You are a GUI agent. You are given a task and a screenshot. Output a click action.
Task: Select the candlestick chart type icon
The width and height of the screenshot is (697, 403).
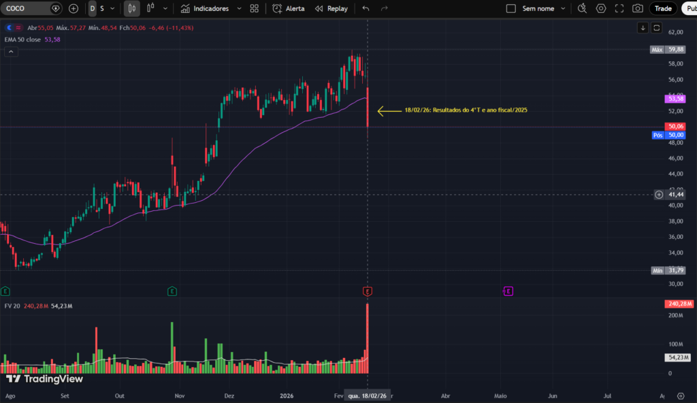point(131,8)
